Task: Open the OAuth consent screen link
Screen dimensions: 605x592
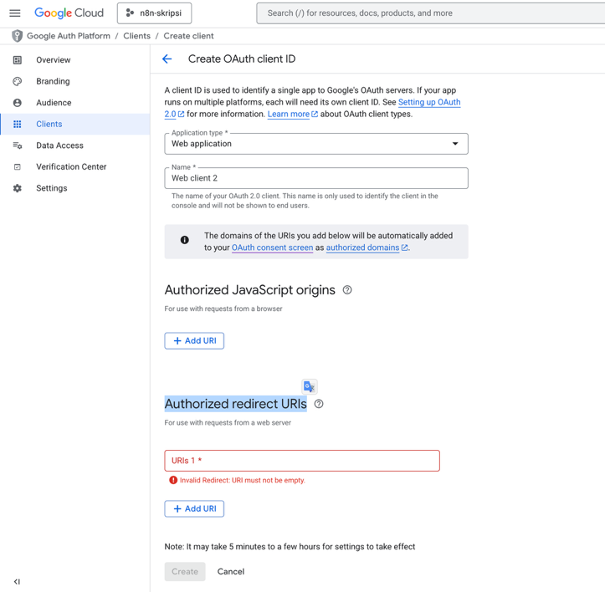Action: tap(272, 248)
